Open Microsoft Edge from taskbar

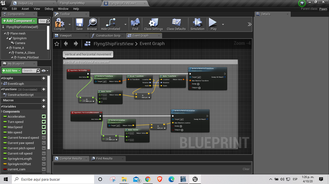171,179
